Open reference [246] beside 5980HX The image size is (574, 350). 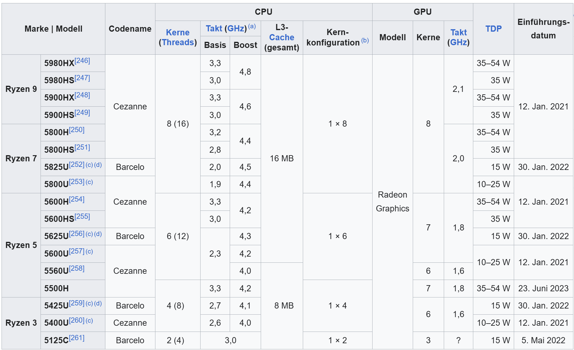click(x=82, y=61)
